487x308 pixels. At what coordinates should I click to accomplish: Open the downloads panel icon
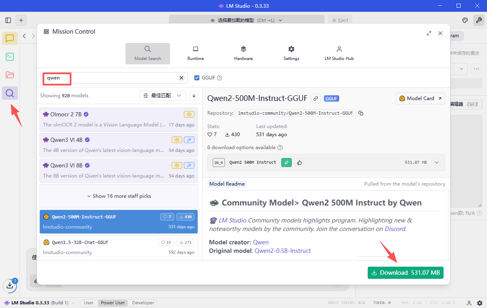pos(10,286)
